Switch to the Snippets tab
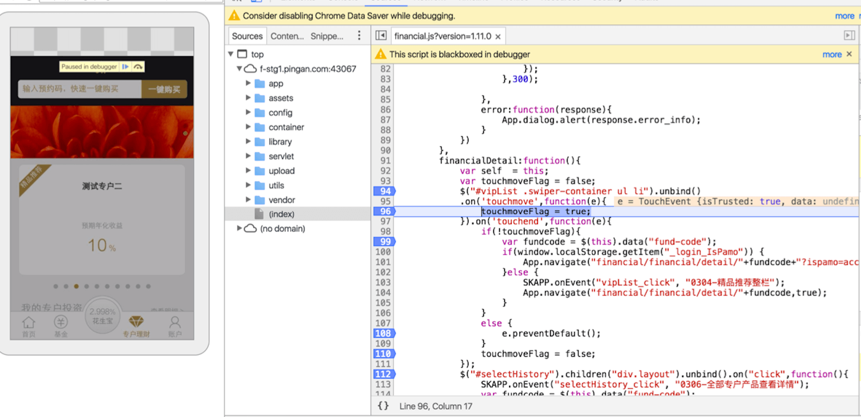Image resolution: width=861 pixels, height=417 pixels. (x=327, y=36)
